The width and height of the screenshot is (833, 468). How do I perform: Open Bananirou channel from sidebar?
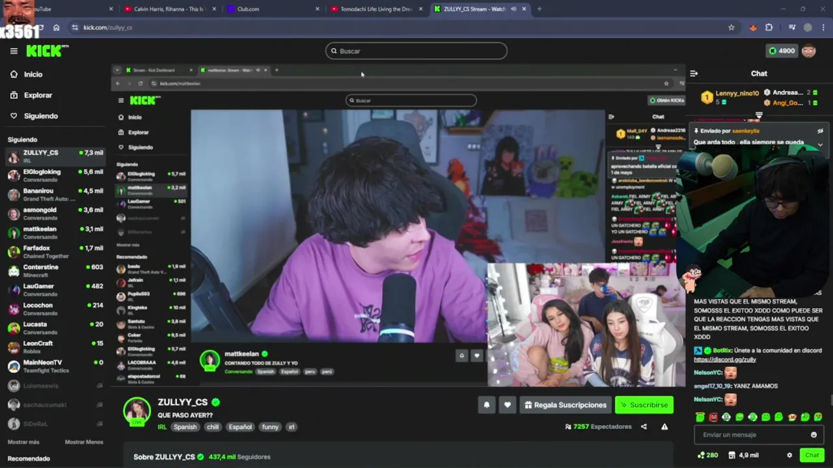click(x=55, y=194)
